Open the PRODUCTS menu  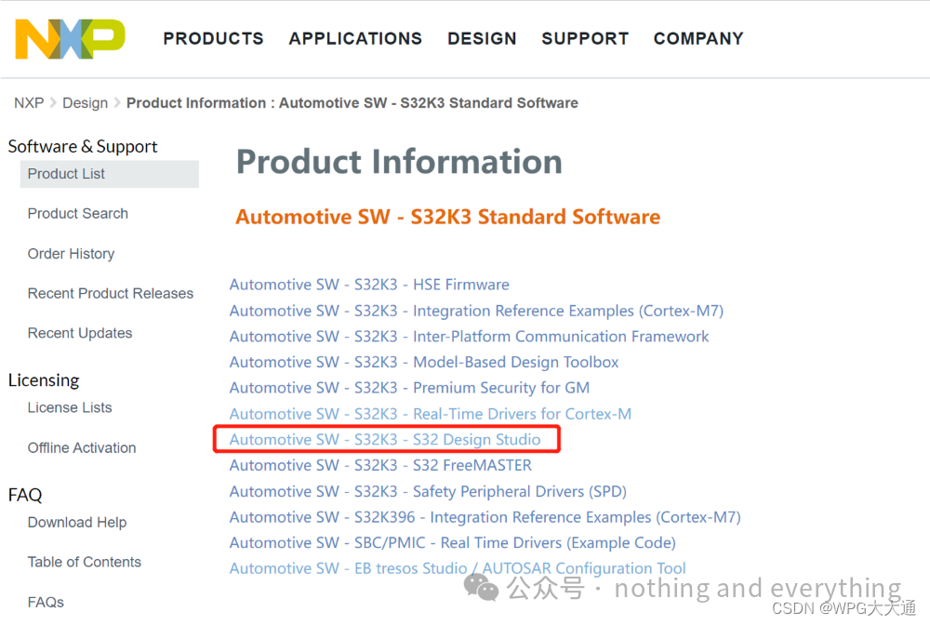(x=214, y=38)
